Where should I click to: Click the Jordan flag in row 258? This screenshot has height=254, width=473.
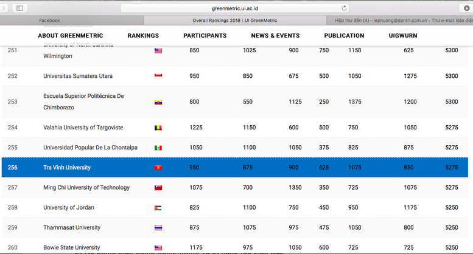click(158, 208)
